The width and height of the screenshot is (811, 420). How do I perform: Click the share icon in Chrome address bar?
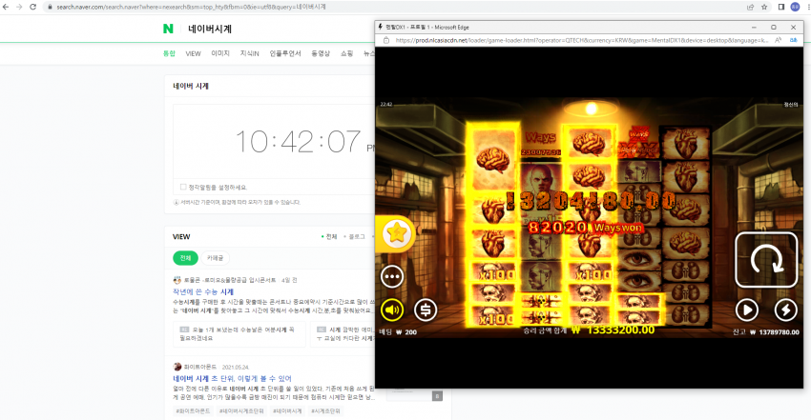(x=751, y=7)
